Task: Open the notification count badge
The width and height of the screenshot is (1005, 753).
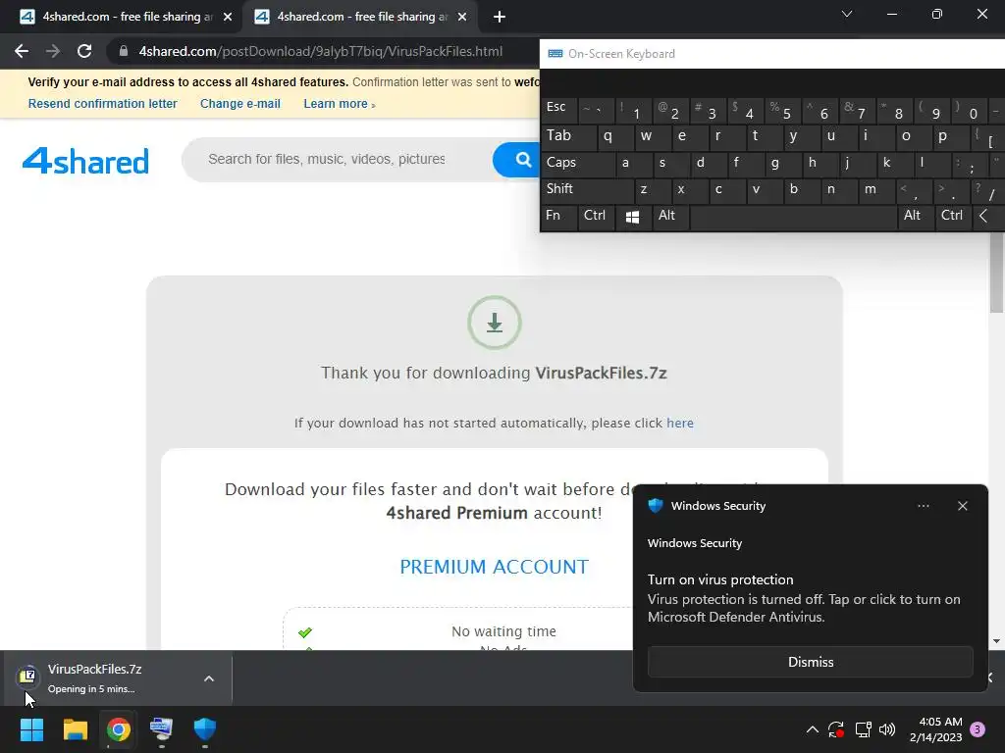Action: 979,729
